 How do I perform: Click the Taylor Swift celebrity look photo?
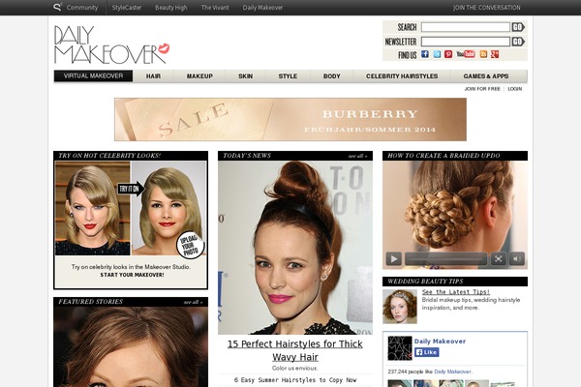pyautogui.click(x=93, y=209)
